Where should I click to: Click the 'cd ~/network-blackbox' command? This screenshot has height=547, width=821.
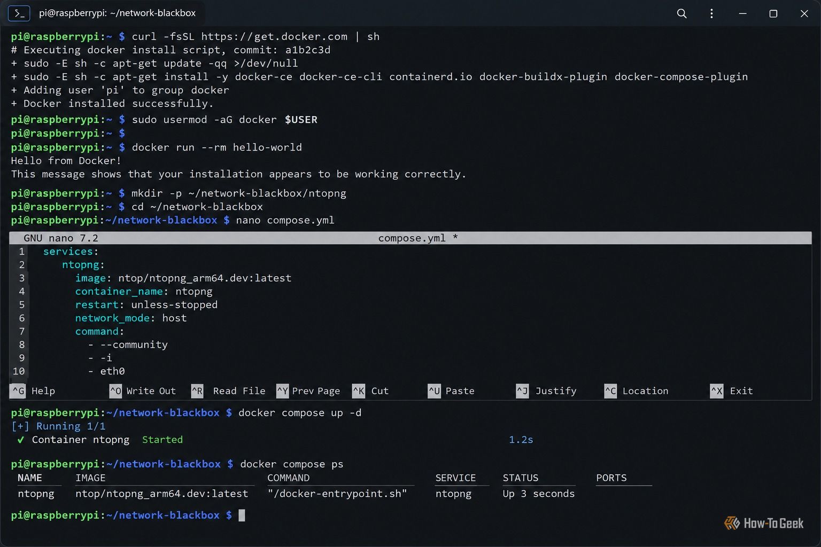[x=197, y=207]
